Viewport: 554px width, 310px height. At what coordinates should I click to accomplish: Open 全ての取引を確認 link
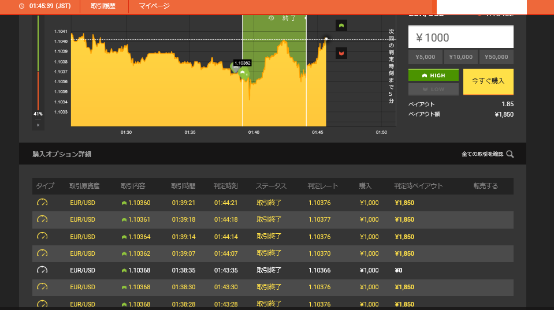tap(482, 154)
